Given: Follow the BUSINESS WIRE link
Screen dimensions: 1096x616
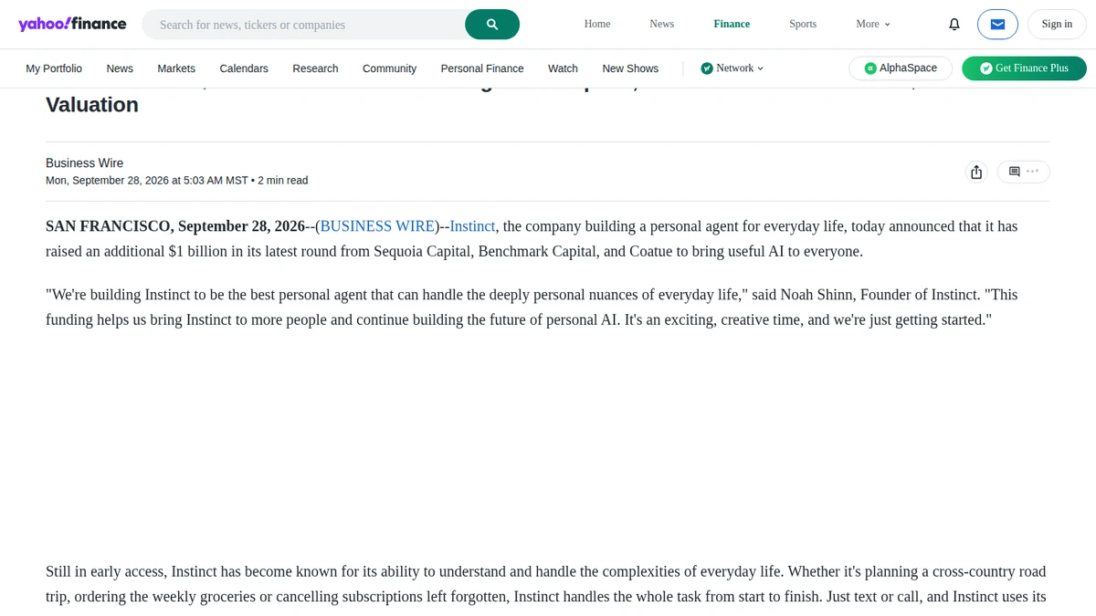Looking at the screenshot, I should pos(377,226).
